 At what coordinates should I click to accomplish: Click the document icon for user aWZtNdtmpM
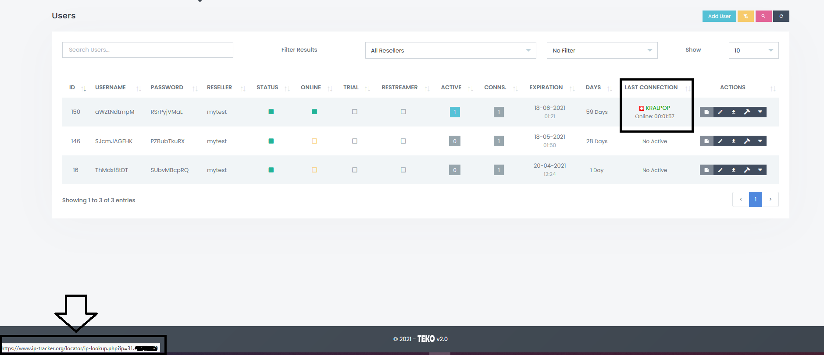706,112
